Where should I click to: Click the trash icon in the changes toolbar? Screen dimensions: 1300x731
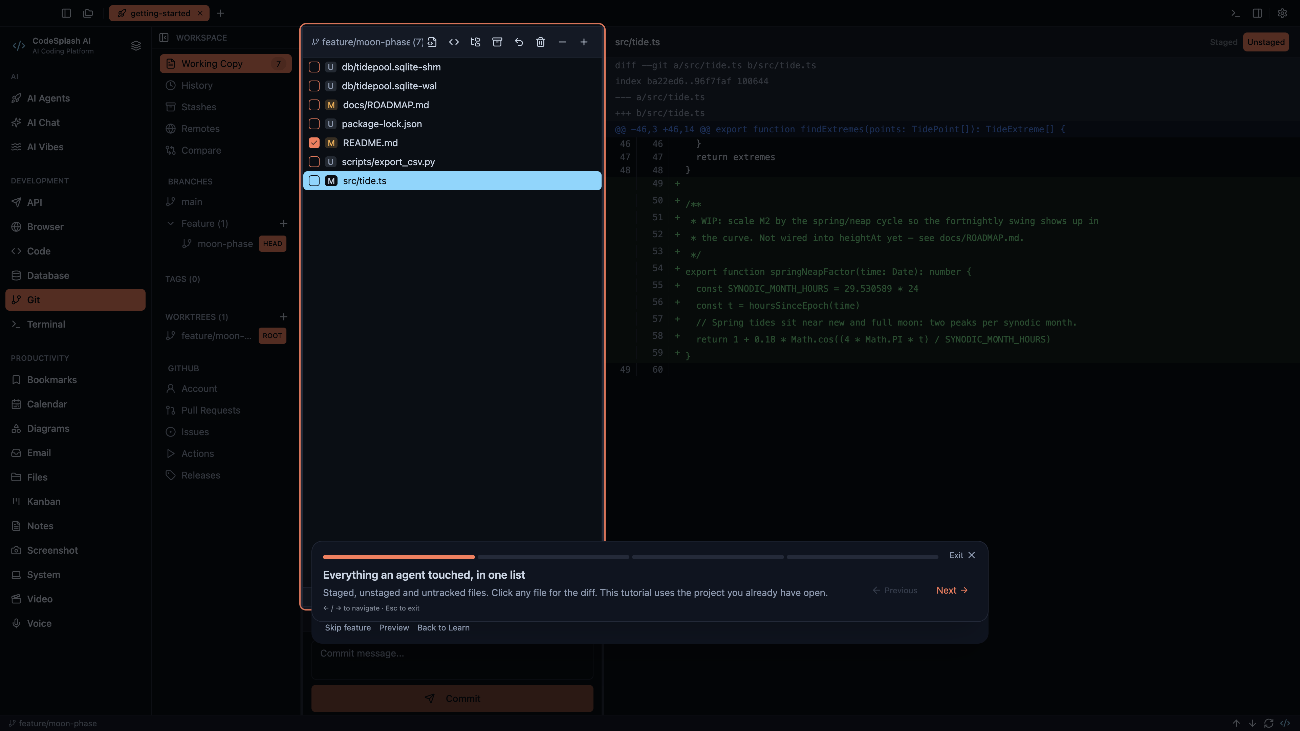click(x=541, y=42)
